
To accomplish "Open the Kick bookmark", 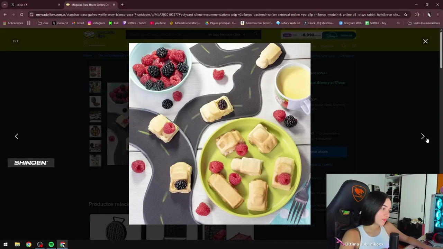I will [114, 23].
